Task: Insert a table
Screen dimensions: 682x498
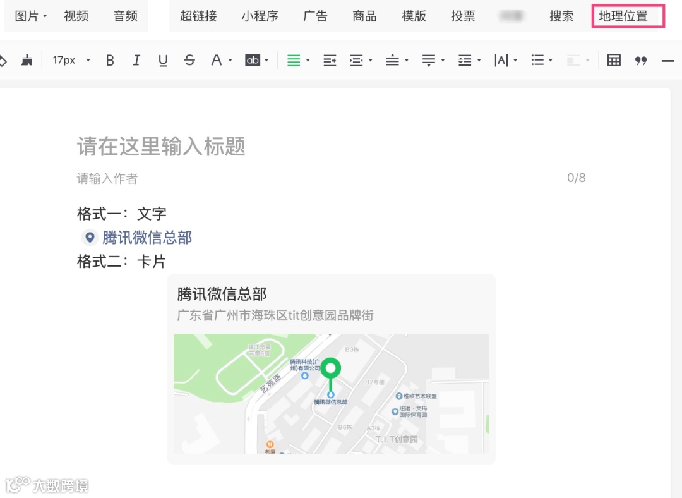Action: pyautogui.click(x=614, y=60)
